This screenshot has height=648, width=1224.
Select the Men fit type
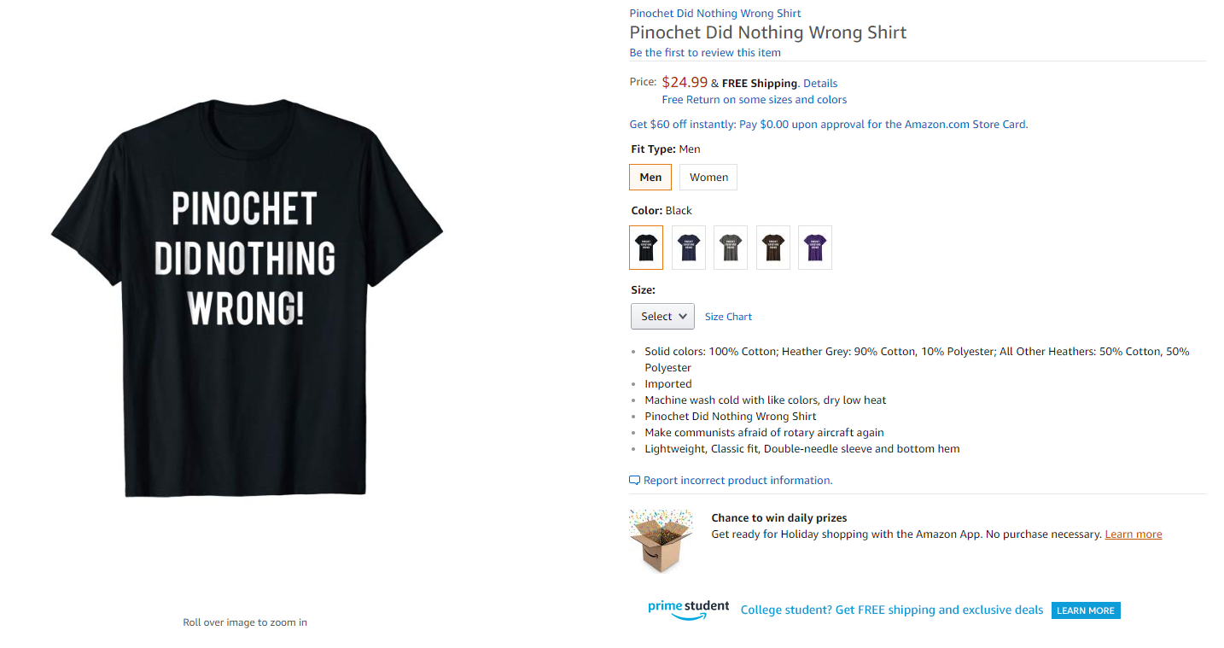coord(650,178)
